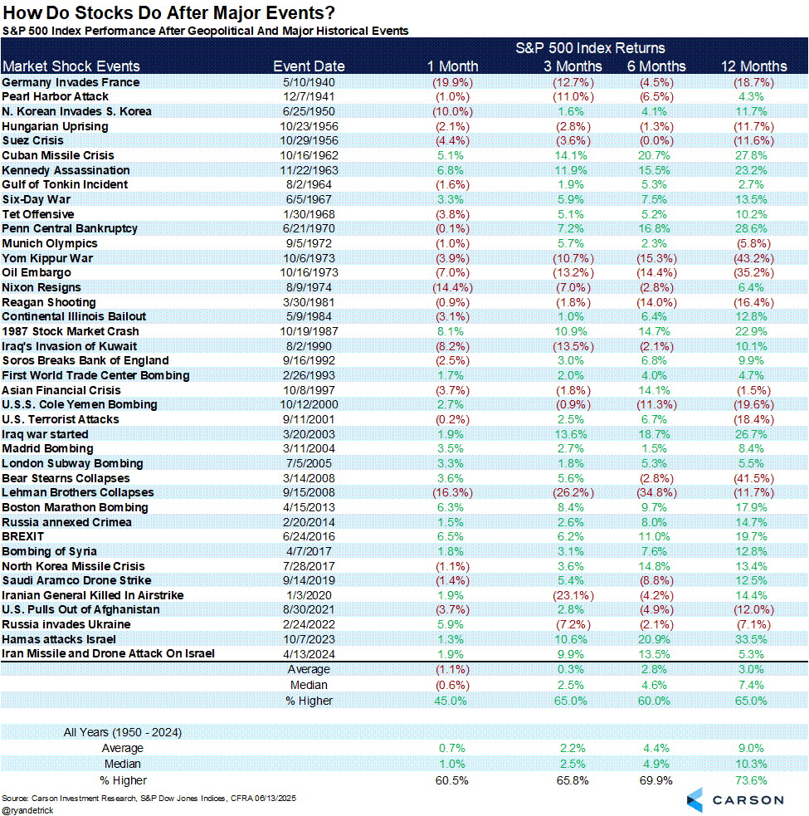The width and height of the screenshot is (809, 816).
Task: Select the 'Hungarian Uprising' event name
Action: pos(55,126)
